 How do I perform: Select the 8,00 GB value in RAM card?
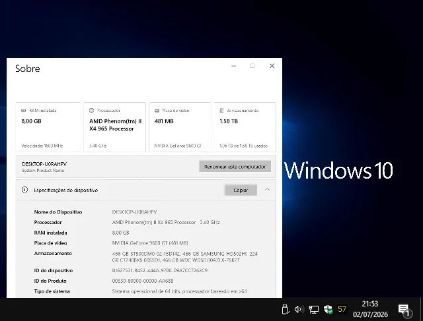31,121
